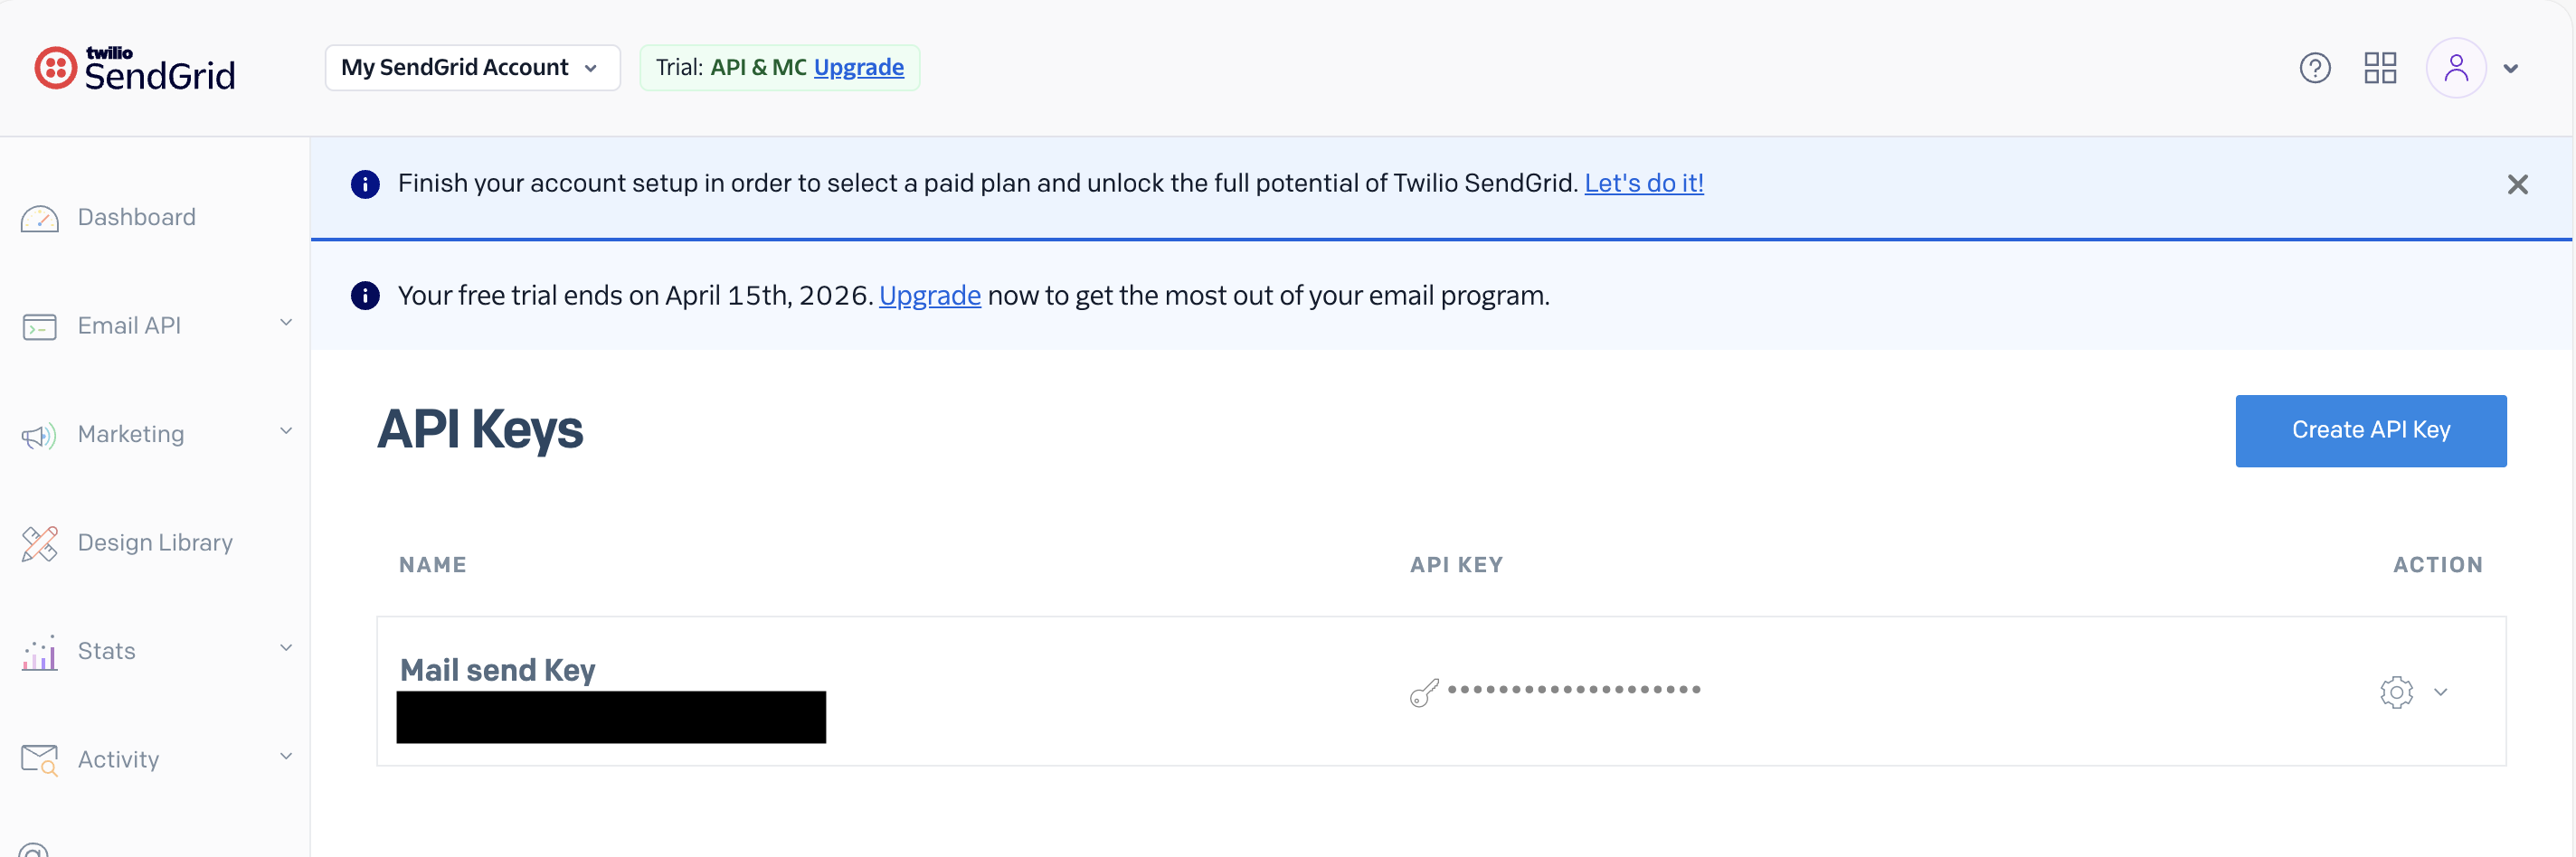This screenshot has height=857, width=2576.
Task: Follow the "Let's do it!" link
Action: point(1643,183)
